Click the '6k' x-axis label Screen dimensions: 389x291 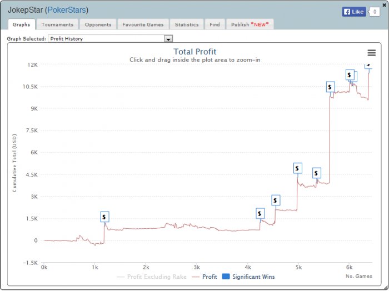click(x=349, y=267)
